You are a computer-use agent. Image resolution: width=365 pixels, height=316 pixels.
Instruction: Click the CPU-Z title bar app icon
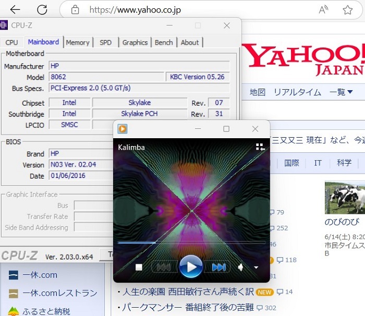(x=4, y=25)
